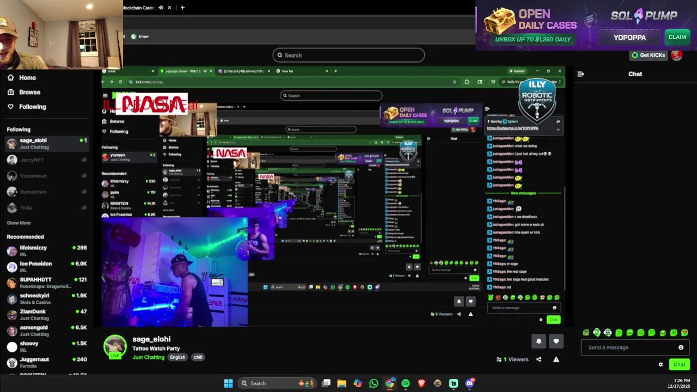Open a new browser tab

click(x=182, y=8)
